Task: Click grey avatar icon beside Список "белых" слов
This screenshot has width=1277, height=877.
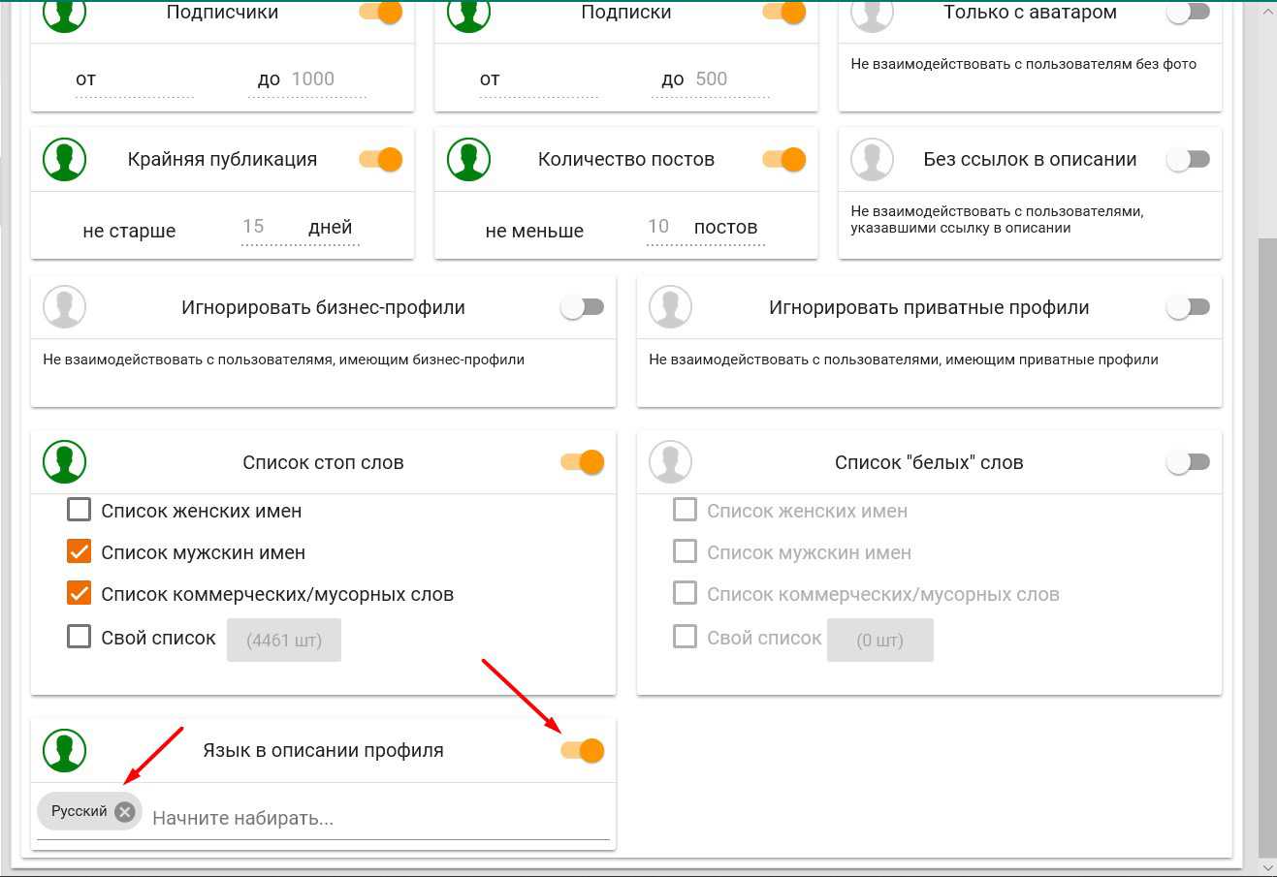Action: point(670,462)
